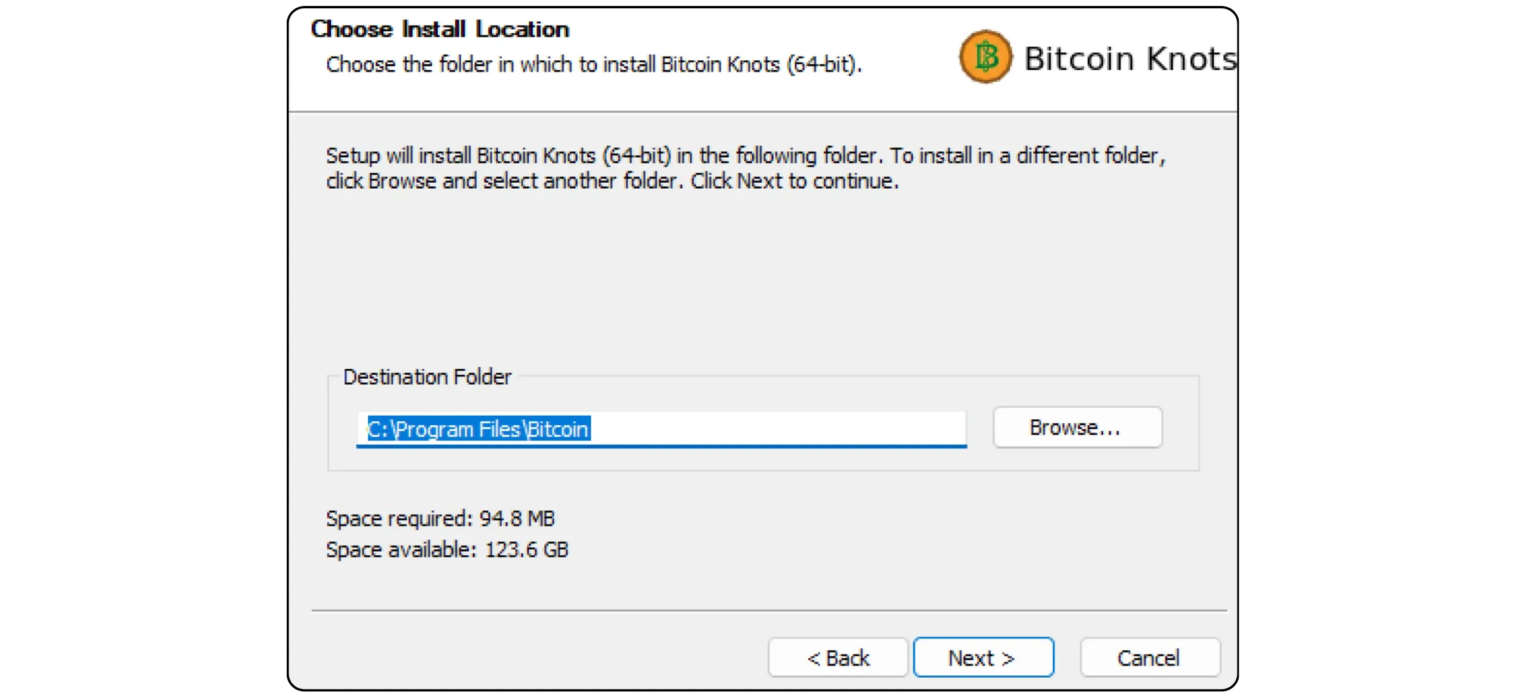Click the Space available label
This screenshot has height=698, width=1526.
pos(401,550)
